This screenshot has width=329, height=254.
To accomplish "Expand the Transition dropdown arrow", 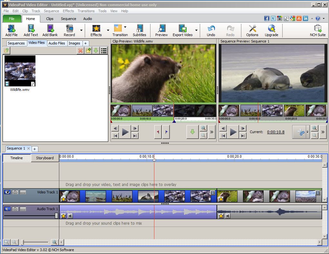I will click(125, 27).
